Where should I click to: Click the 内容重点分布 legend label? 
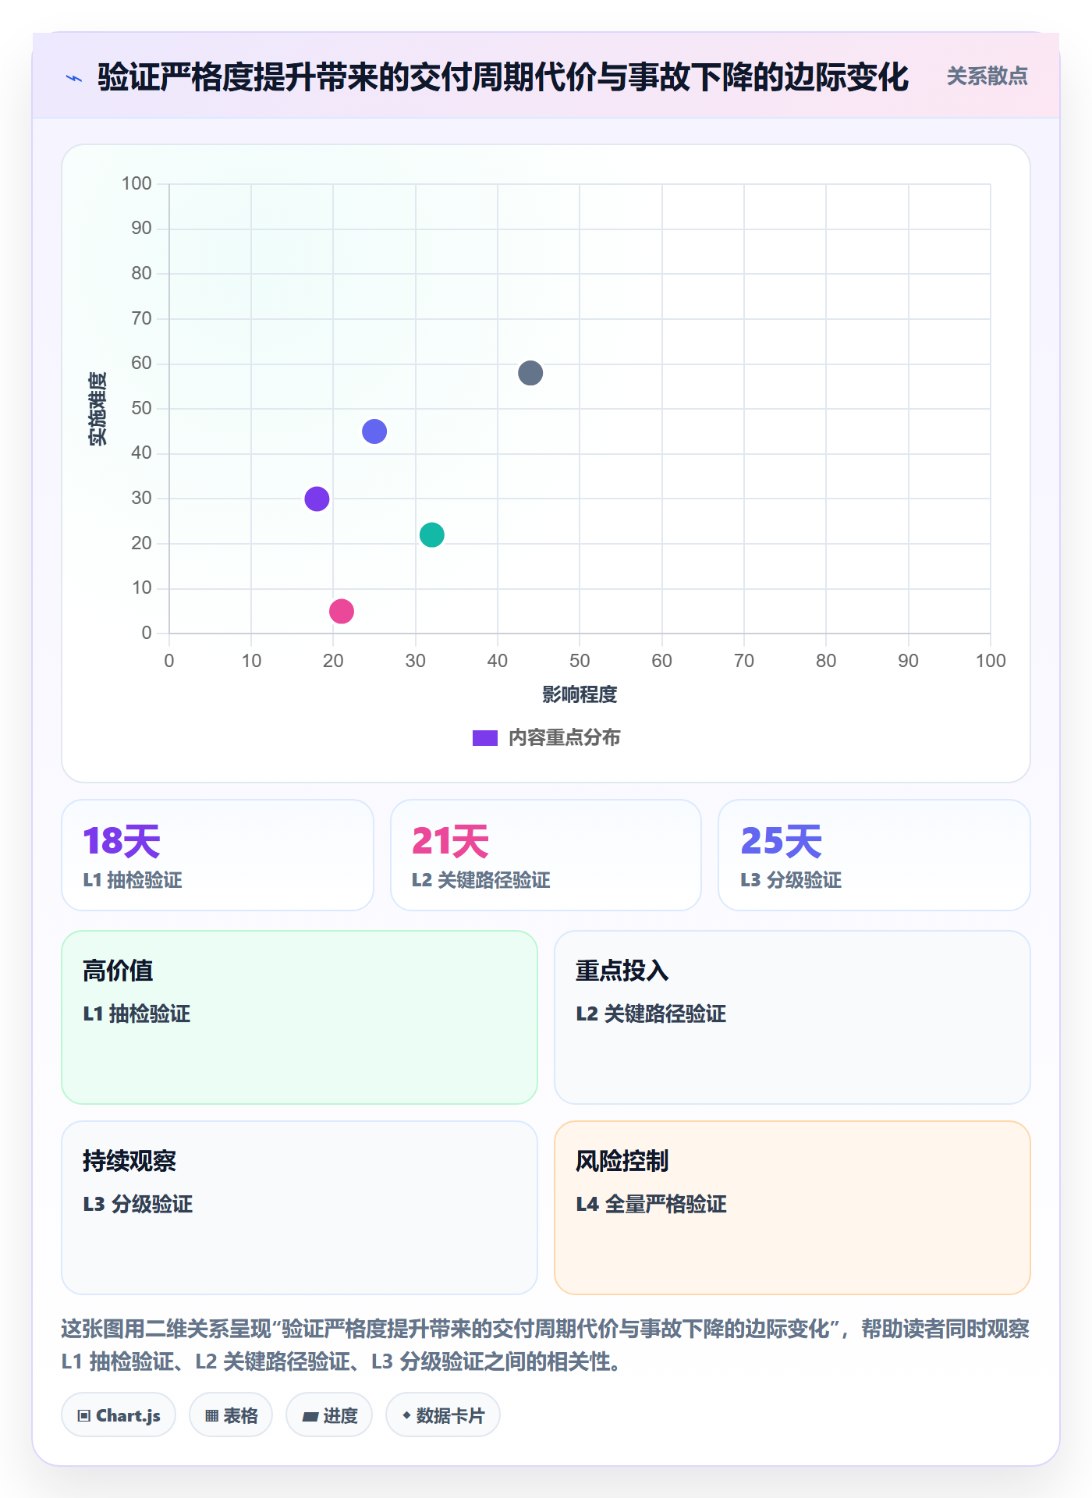tap(564, 738)
